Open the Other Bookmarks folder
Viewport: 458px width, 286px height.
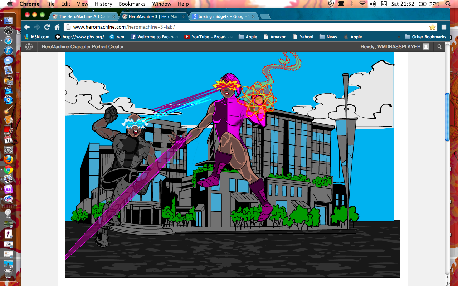coord(425,37)
